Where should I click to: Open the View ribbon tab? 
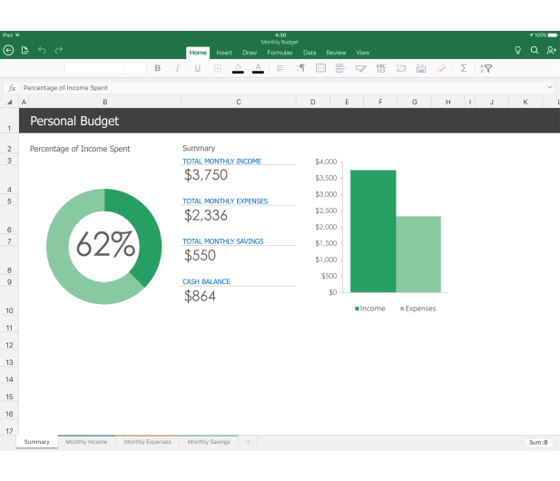363,53
